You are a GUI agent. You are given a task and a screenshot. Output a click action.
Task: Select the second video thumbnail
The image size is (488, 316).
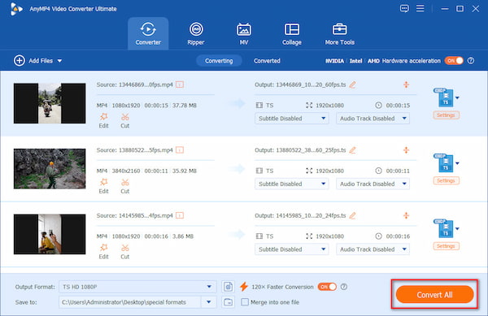point(50,169)
